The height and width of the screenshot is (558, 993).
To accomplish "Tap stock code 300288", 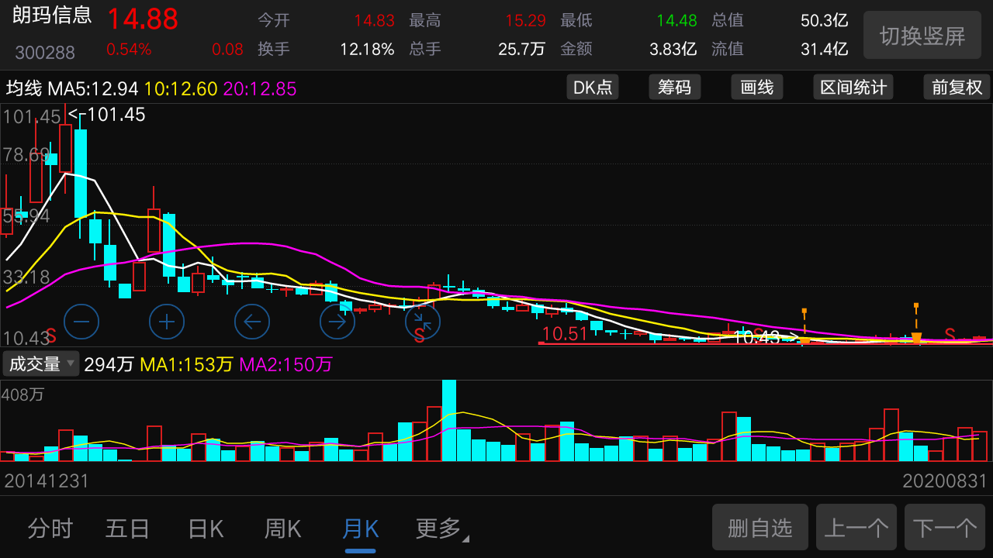I will tap(45, 53).
